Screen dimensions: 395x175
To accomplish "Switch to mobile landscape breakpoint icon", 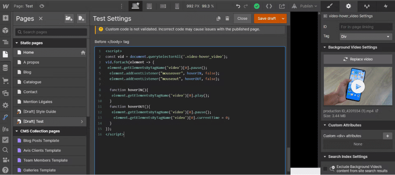I will pyautogui.click(x=163, y=6).
